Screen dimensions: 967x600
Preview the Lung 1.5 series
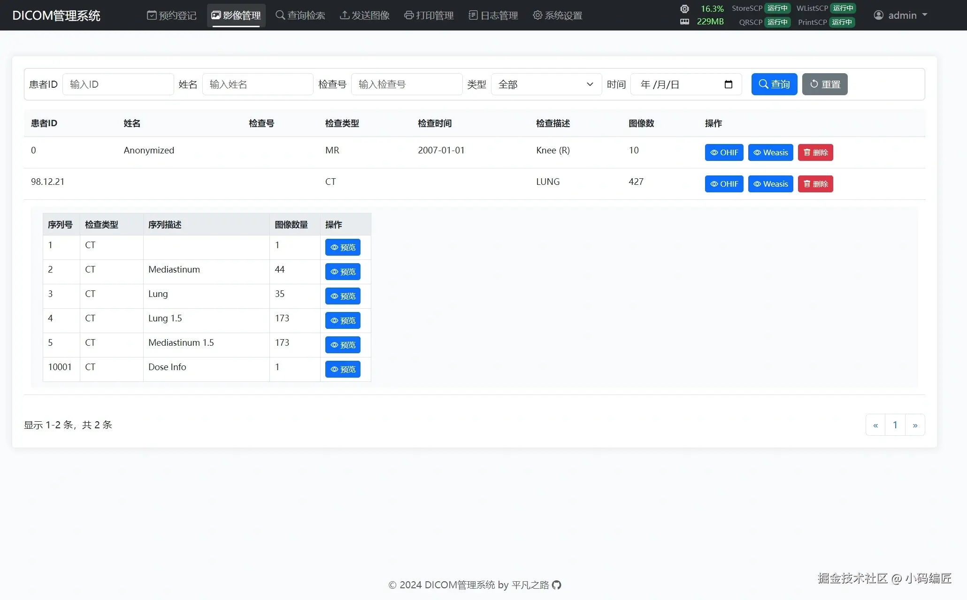(x=343, y=320)
